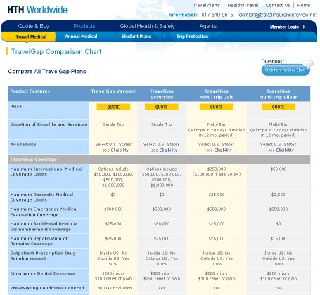Click the $15,000 repatriation cell
Viewport: 320px width, 295px height.
279,239
